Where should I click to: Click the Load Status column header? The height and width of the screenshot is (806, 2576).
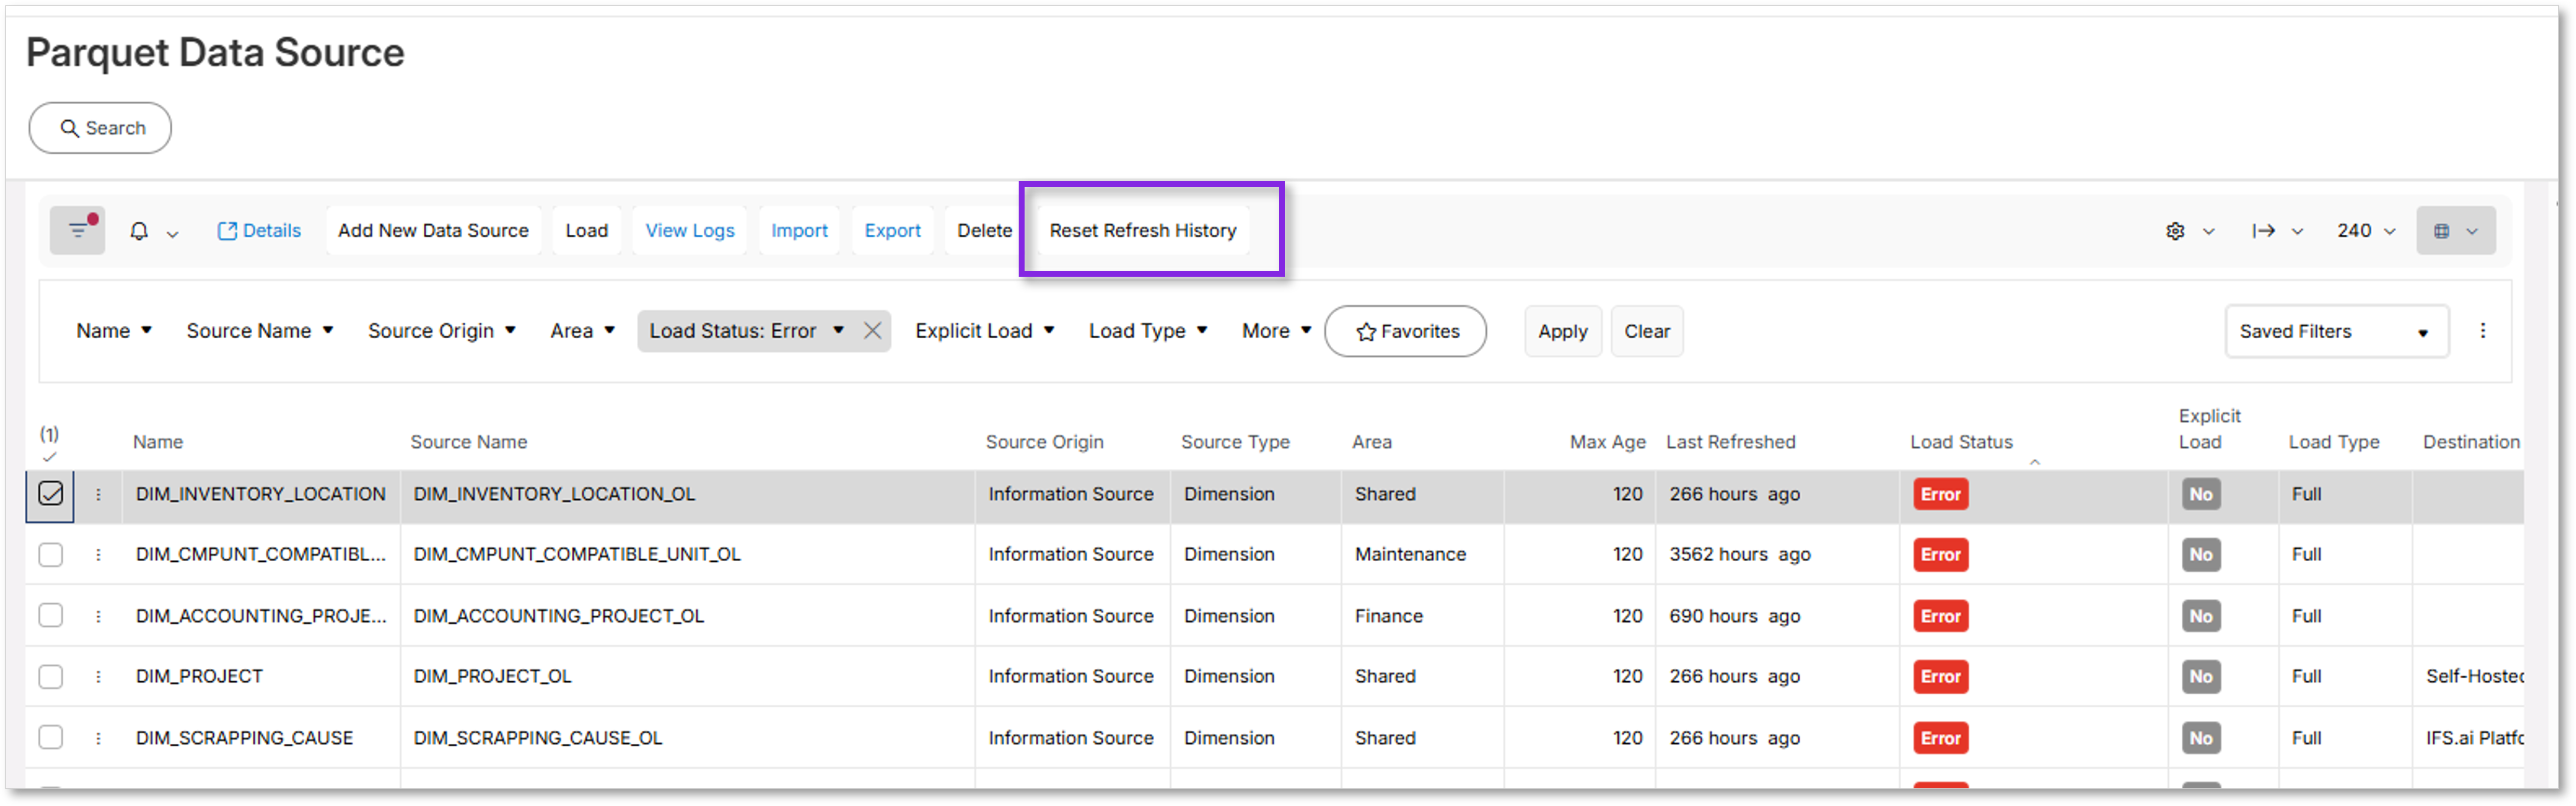pos(1961,442)
